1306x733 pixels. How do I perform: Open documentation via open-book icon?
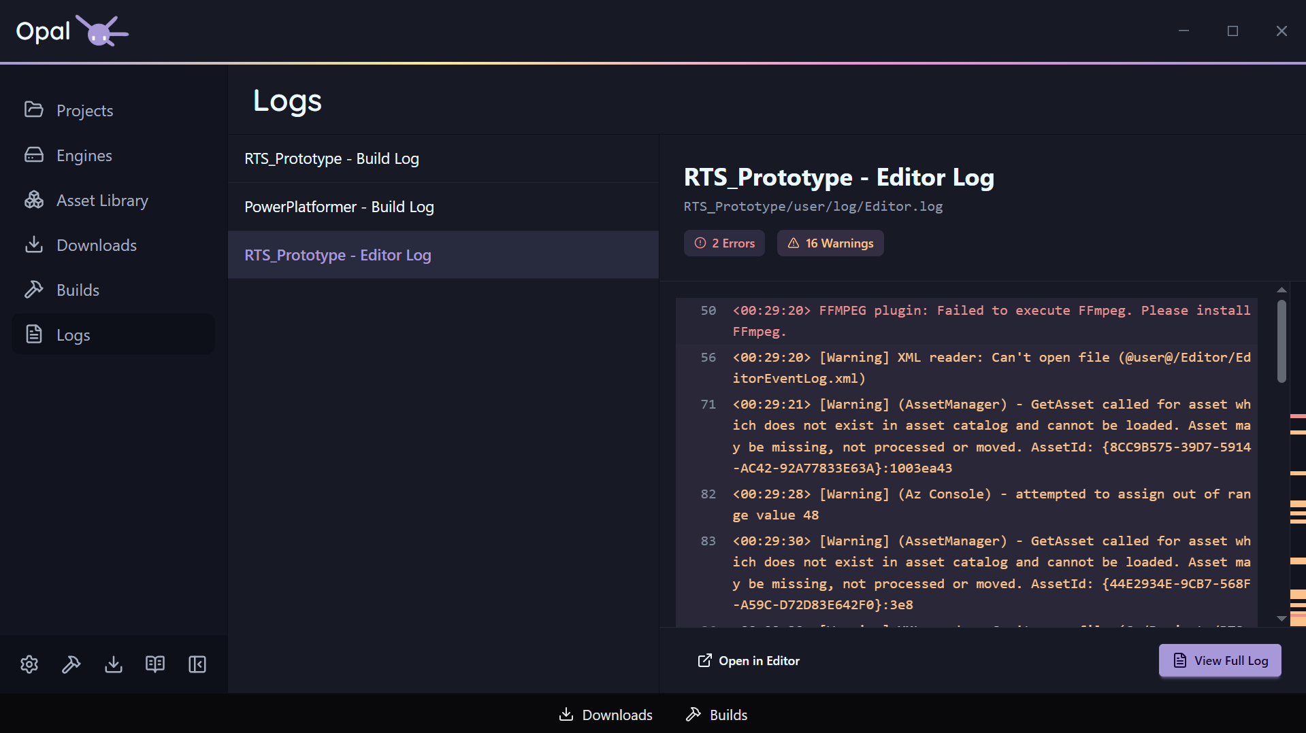pyautogui.click(x=155, y=664)
